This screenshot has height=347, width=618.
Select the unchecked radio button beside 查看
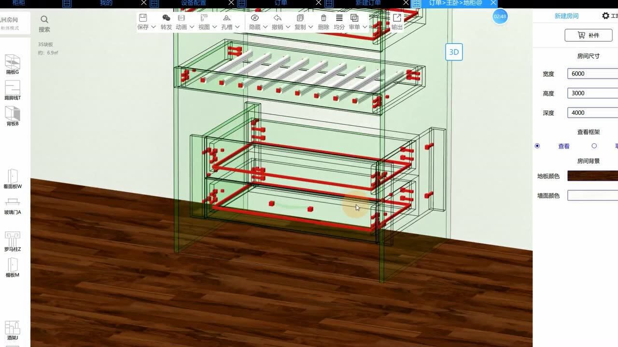pyautogui.click(x=594, y=146)
